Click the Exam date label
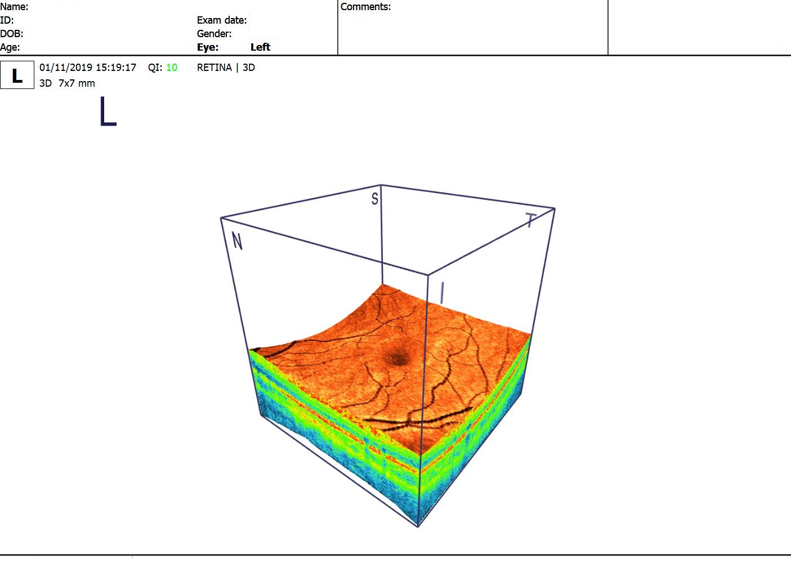Screen dimensions: 791x563 point(221,20)
